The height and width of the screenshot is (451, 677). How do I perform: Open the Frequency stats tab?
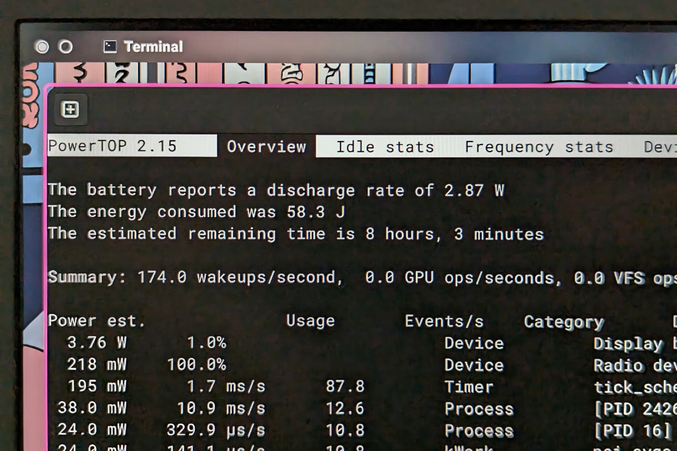click(538, 147)
